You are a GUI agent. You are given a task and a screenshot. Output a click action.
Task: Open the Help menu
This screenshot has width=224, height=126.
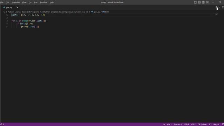coord(52,2)
